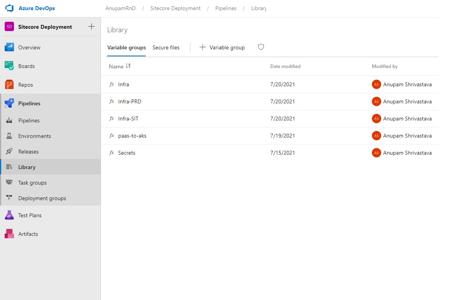Select the Repos icon in sidebar

point(9,84)
